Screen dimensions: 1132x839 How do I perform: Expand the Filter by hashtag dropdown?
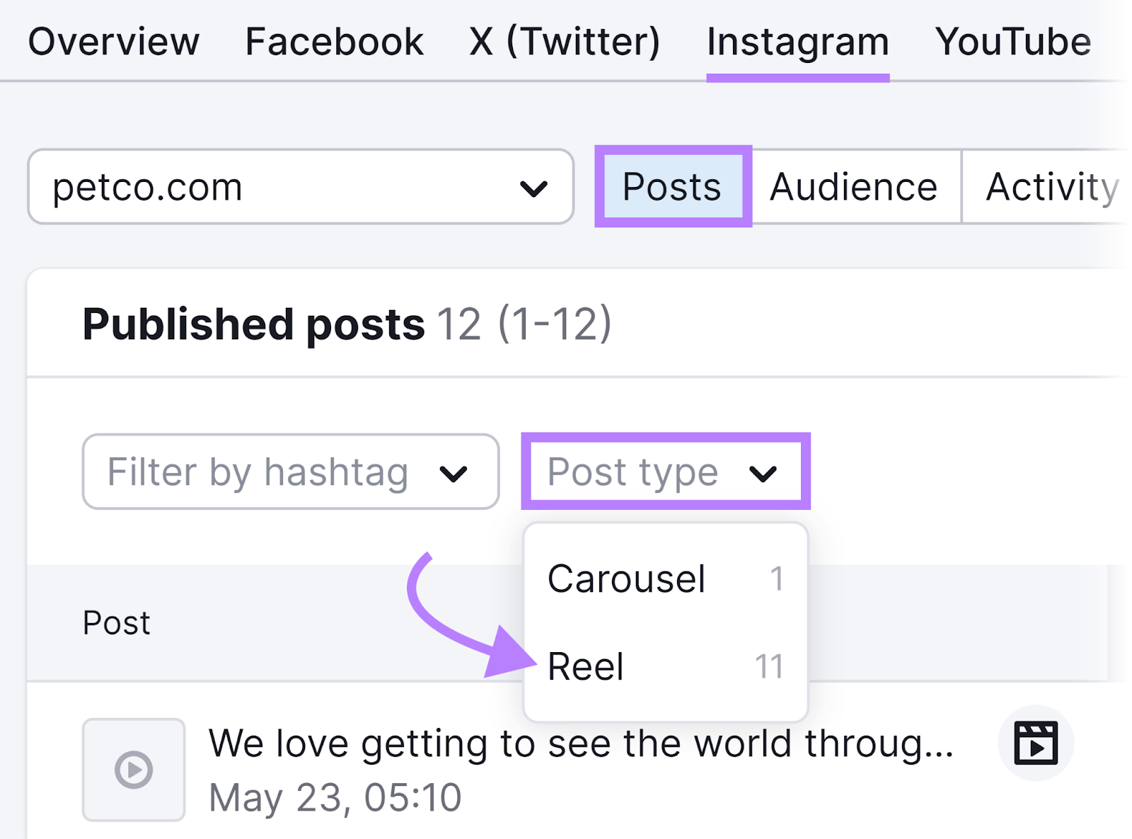(290, 472)
